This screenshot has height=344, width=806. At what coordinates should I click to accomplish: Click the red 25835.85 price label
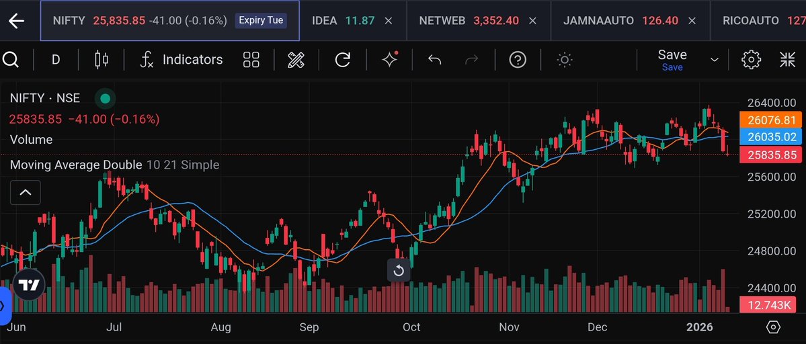tap(770, 155)
